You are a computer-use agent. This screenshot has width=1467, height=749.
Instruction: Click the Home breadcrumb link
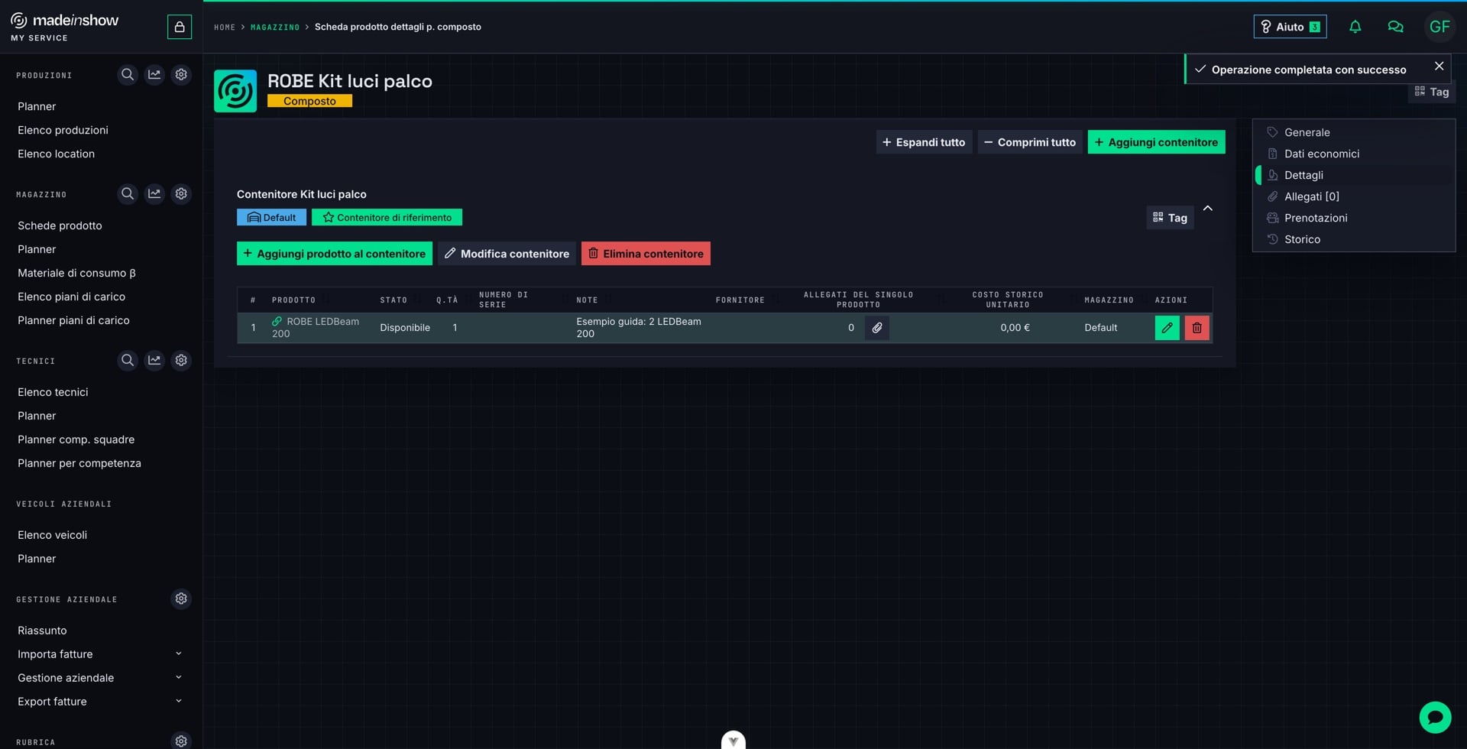[225, 28]
